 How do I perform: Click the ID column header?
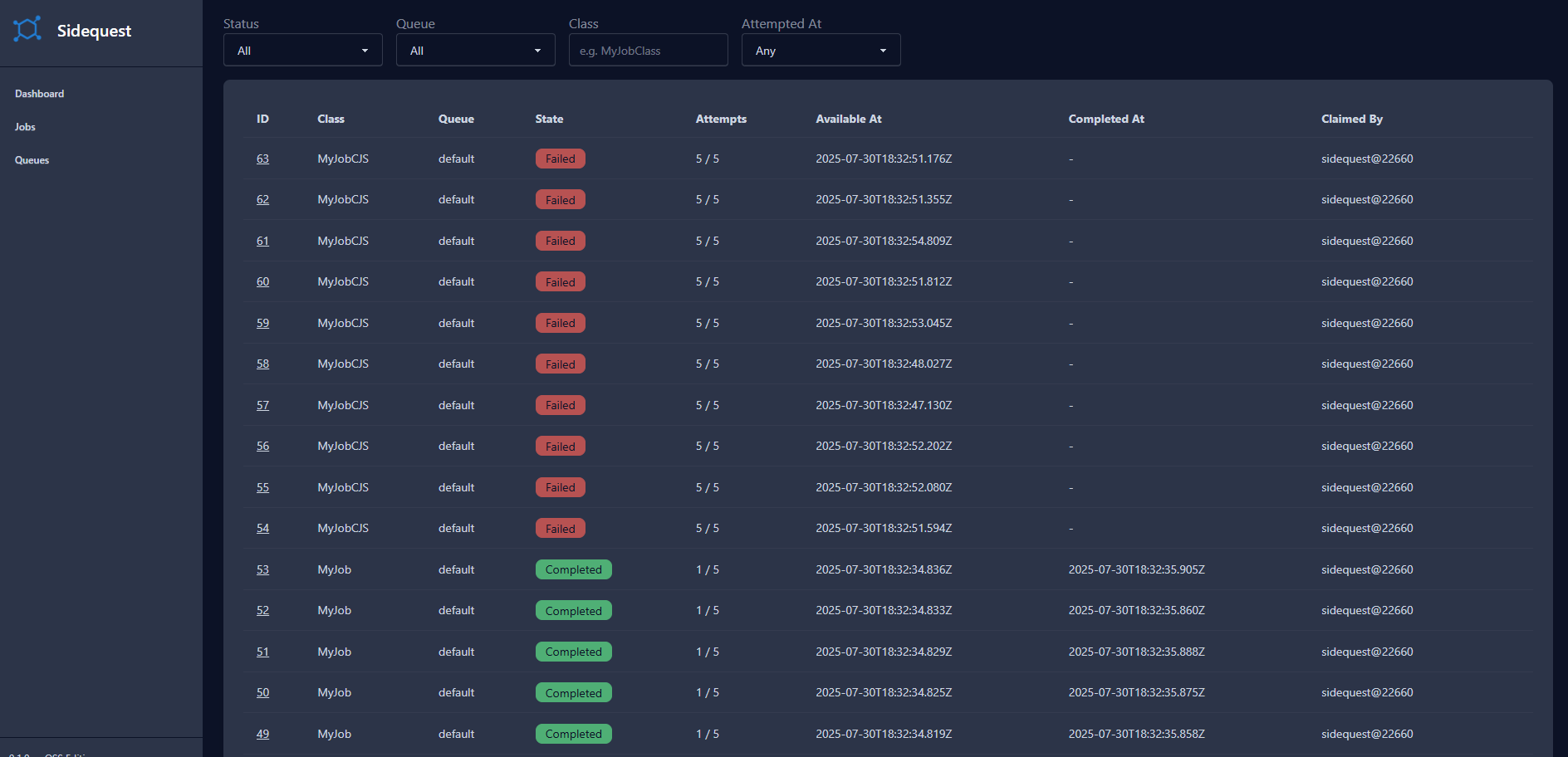262,119
